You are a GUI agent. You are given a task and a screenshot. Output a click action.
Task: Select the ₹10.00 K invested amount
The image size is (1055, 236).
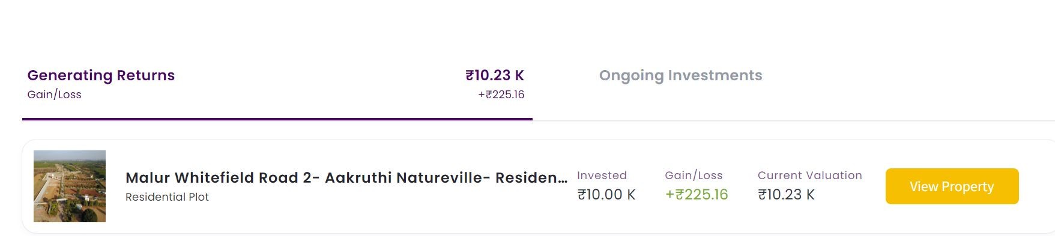606,195
